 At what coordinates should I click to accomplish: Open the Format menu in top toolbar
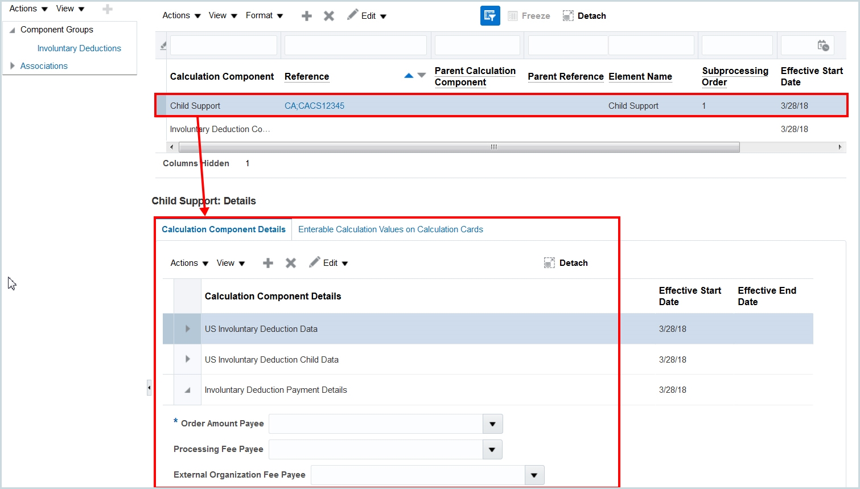264,16
